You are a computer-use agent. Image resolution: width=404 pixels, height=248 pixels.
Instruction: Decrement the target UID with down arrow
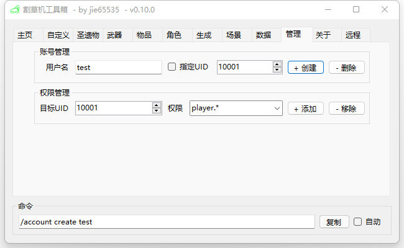[157, 111]
